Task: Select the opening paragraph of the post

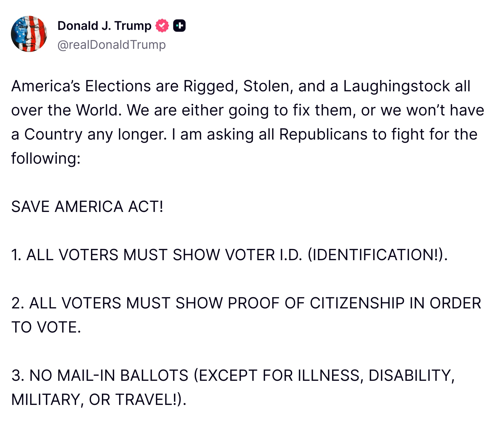Action: pos(247,121)
